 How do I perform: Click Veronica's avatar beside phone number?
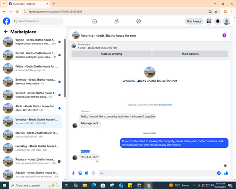(75, 157)
